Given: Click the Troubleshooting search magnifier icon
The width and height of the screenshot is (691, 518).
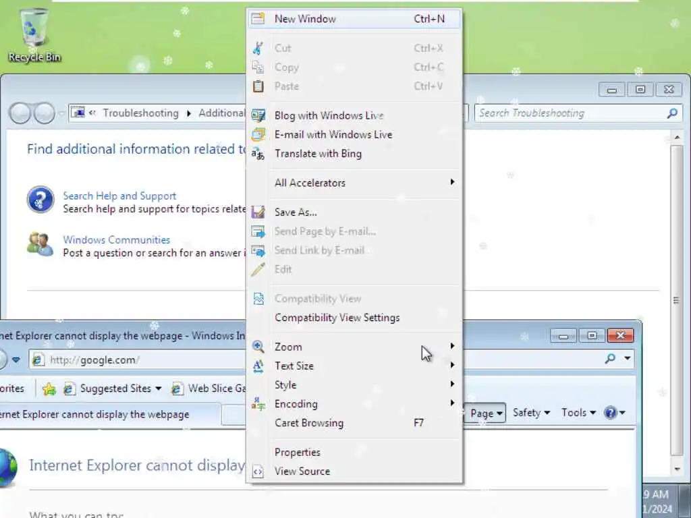Looking at the screenshot, I should click(672, 113).
